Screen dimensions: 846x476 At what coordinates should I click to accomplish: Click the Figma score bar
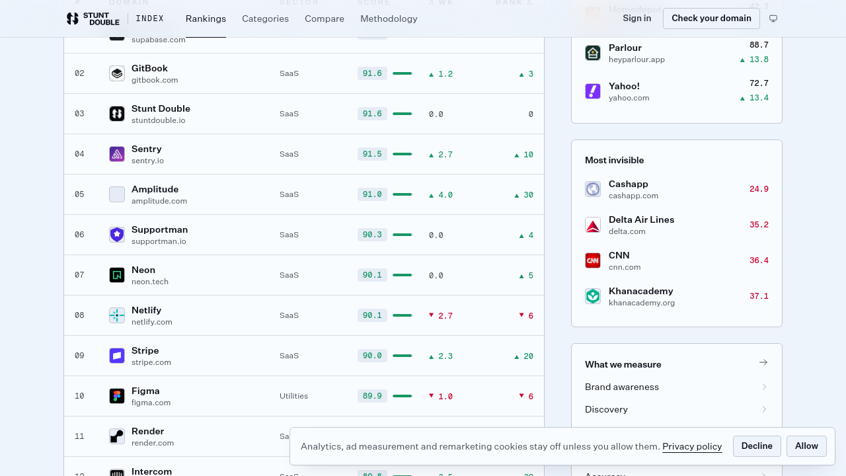coord(402,396)
